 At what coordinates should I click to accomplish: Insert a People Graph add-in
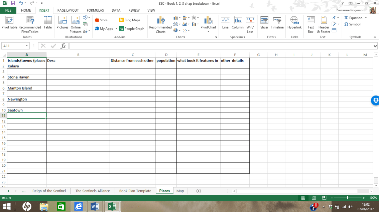tap(132, 29)
